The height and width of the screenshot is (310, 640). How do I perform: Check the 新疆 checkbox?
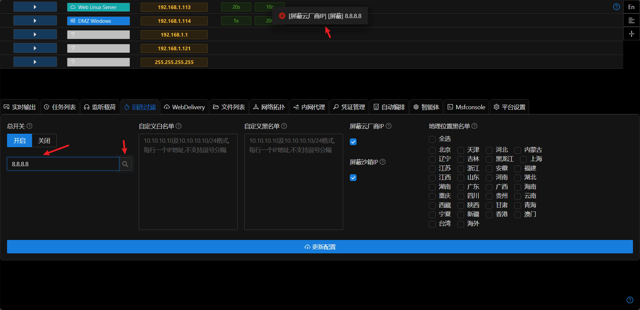(461, 214)
